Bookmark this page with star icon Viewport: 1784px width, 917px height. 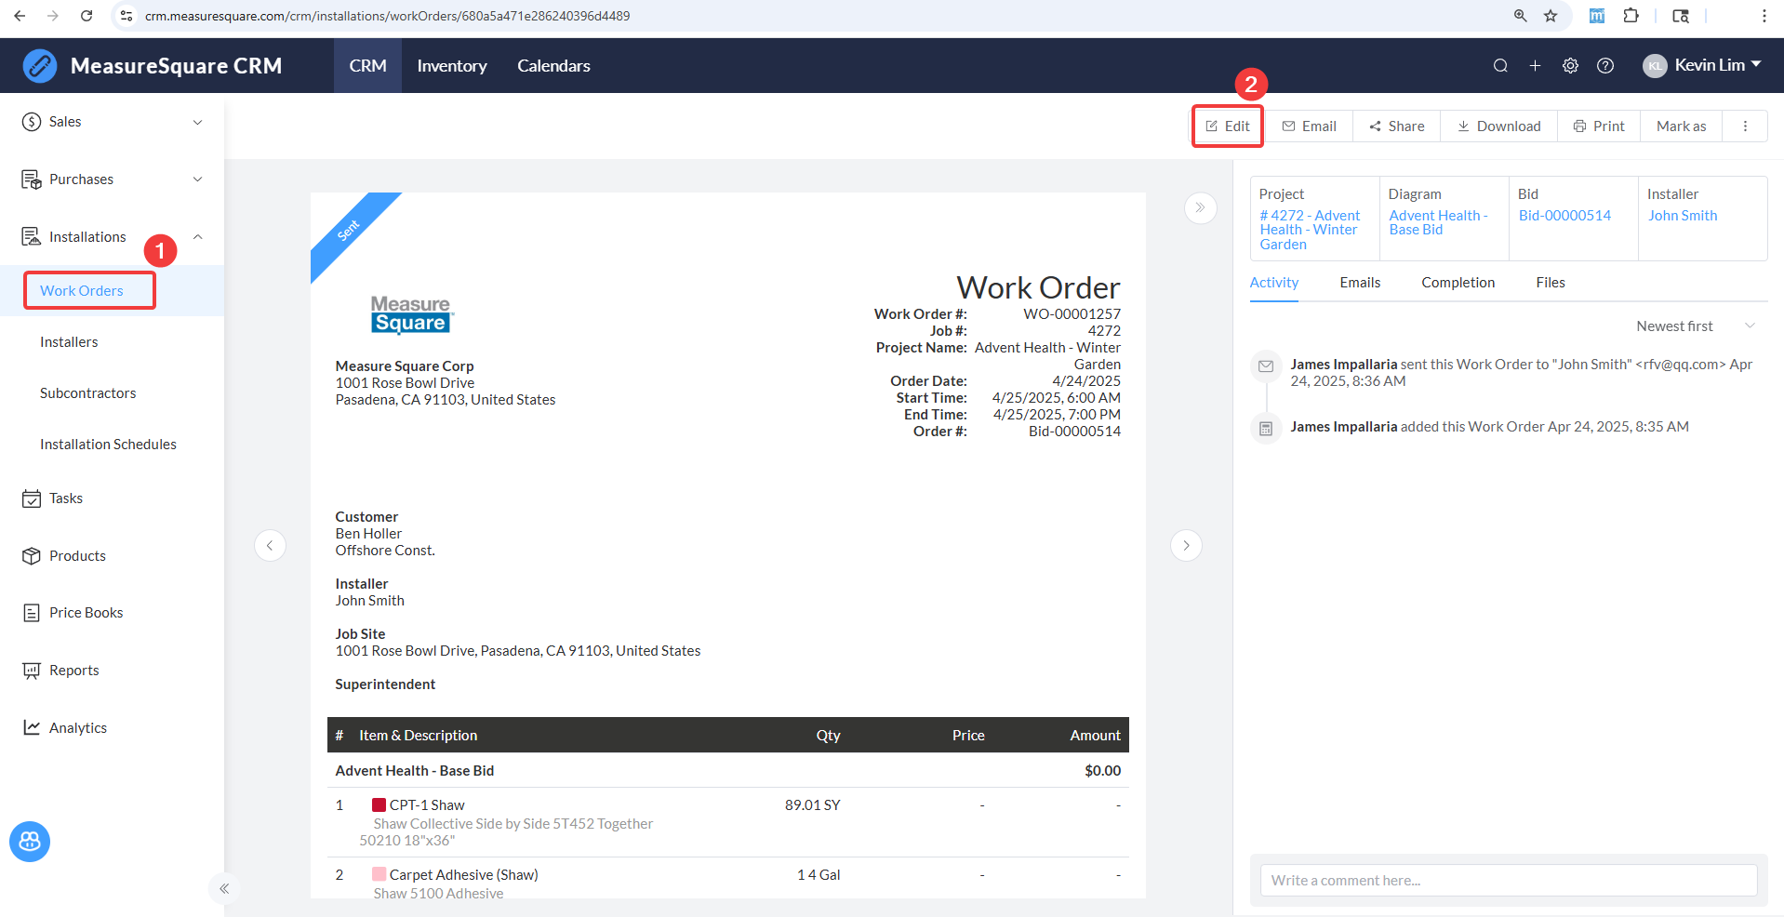click(x=1551, y=16)
